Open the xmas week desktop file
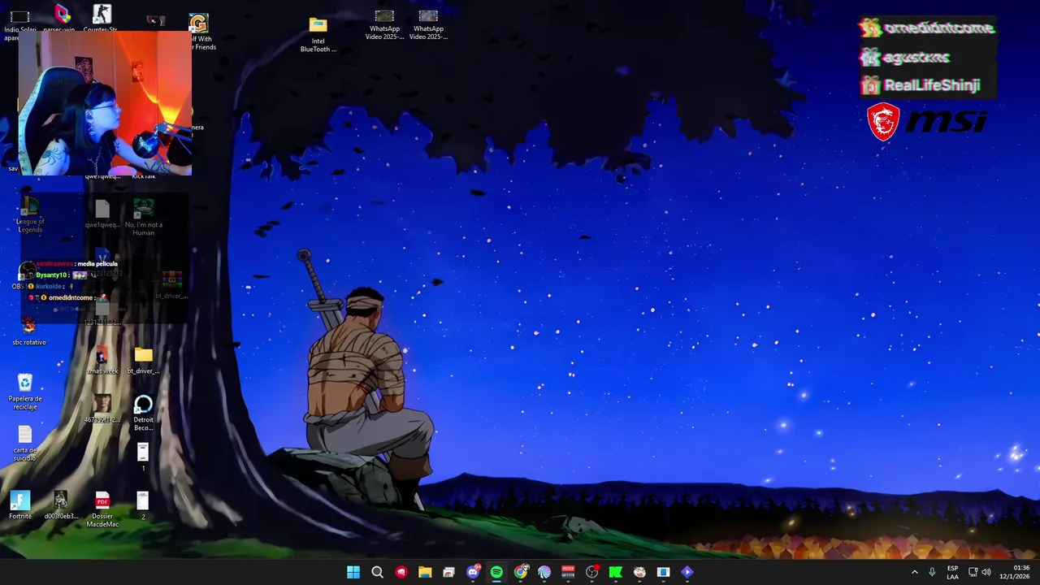This screenshot has width=1040, height=585. point(102,361)
